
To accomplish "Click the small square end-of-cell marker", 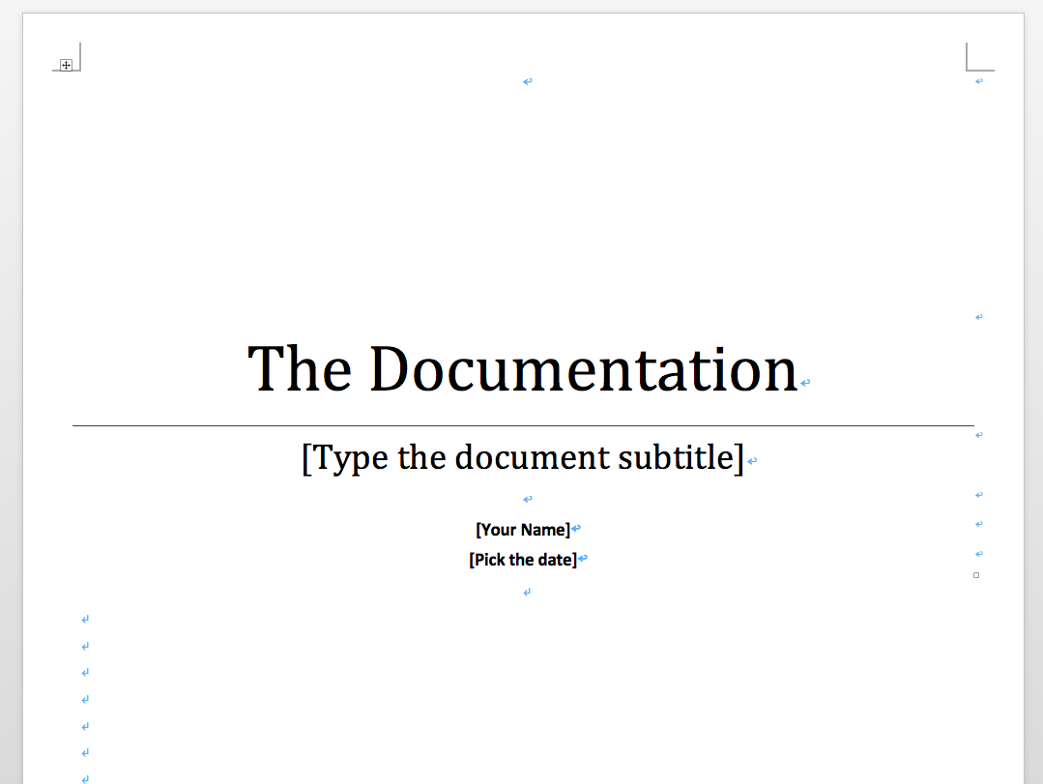I will 976,575.
